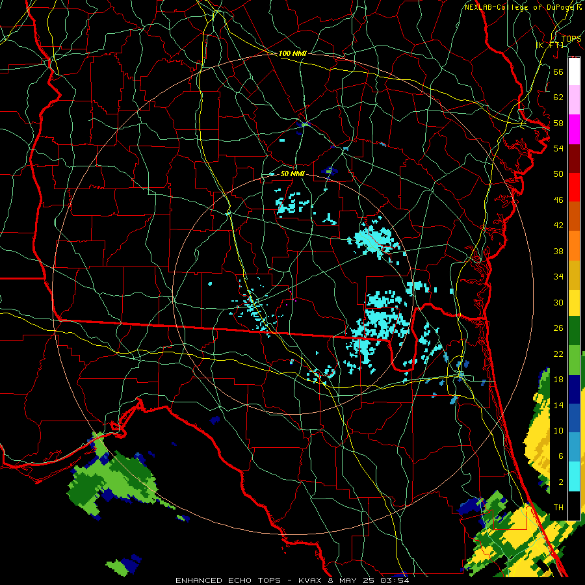Click the "KVAX" radar site identifier

point(311,580)
